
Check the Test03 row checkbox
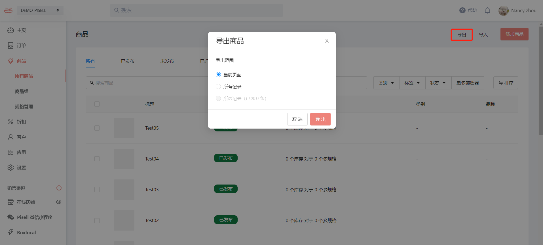click(x=97, y=190)
